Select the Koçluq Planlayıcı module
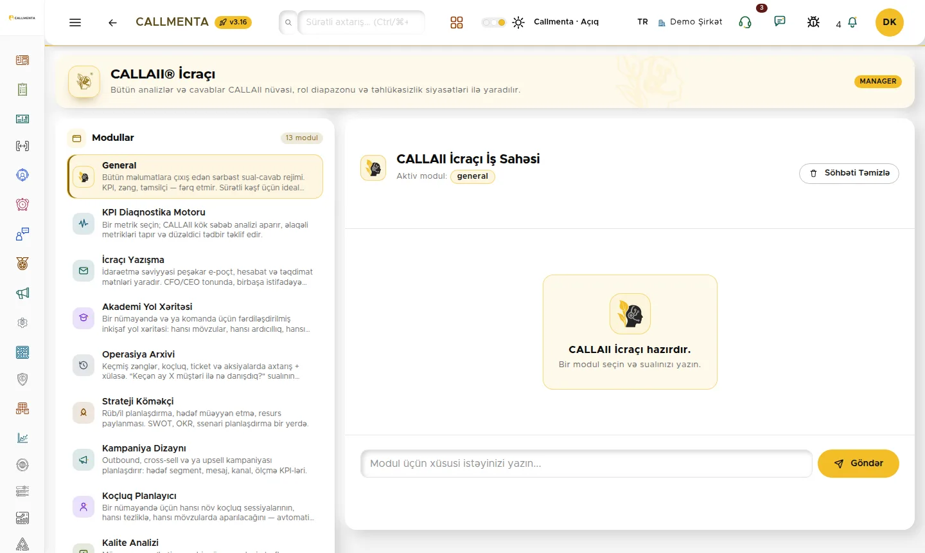 click(195, 507)
